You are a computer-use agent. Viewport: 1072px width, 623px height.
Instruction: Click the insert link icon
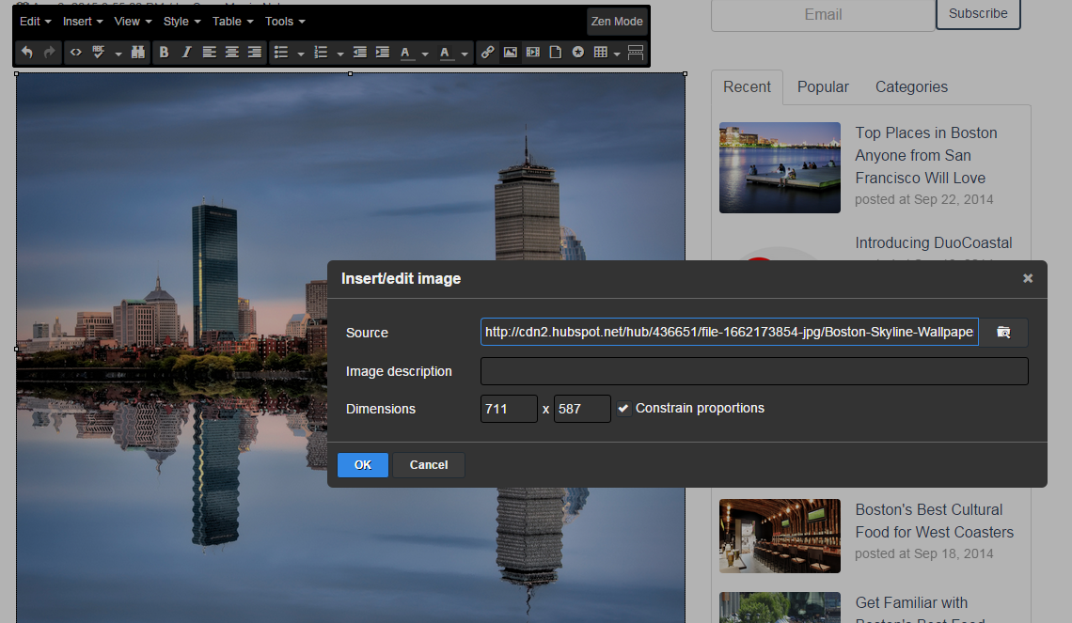[x=487, y=53]
